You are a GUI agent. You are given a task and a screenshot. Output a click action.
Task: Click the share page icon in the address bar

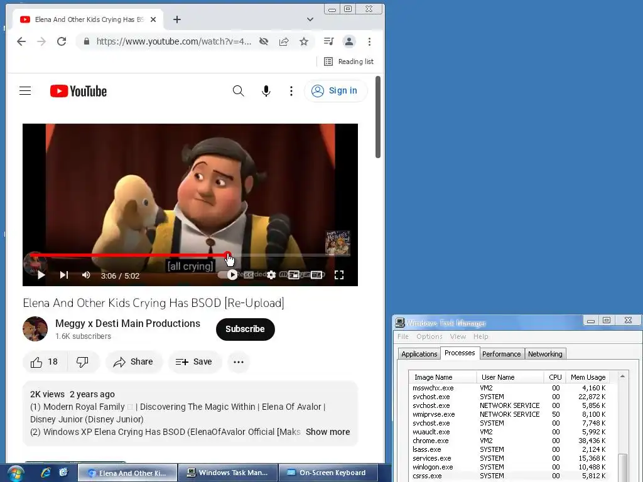click(x=284, y=41)
